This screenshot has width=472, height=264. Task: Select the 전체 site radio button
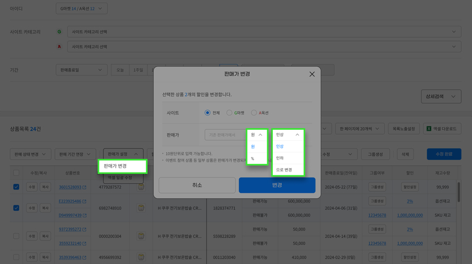point(207,113)
